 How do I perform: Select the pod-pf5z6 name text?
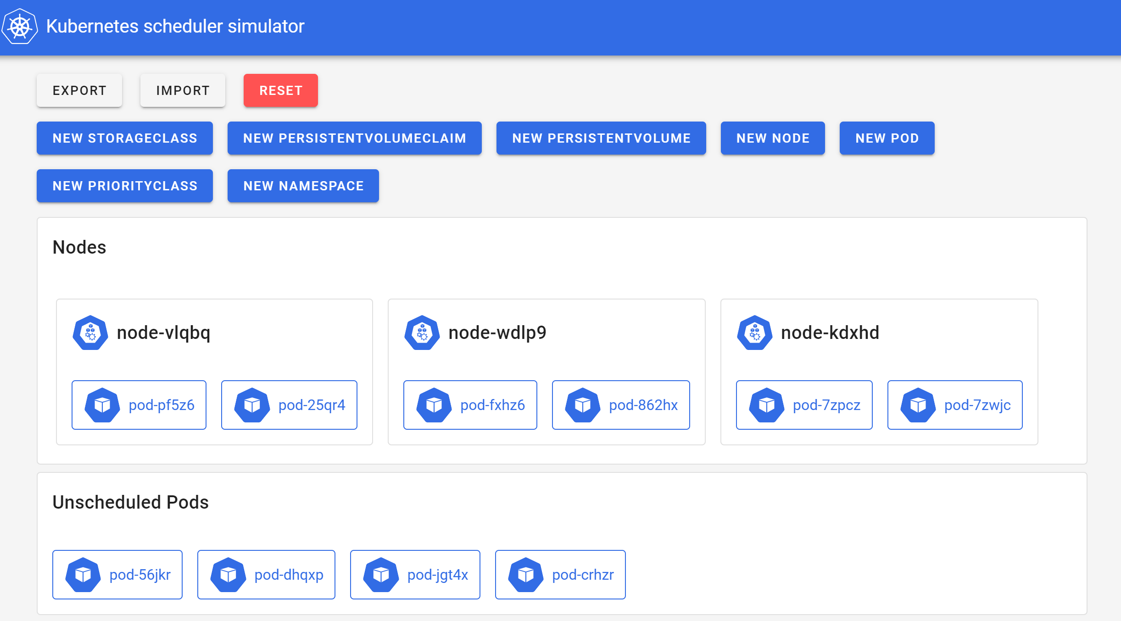162,405
